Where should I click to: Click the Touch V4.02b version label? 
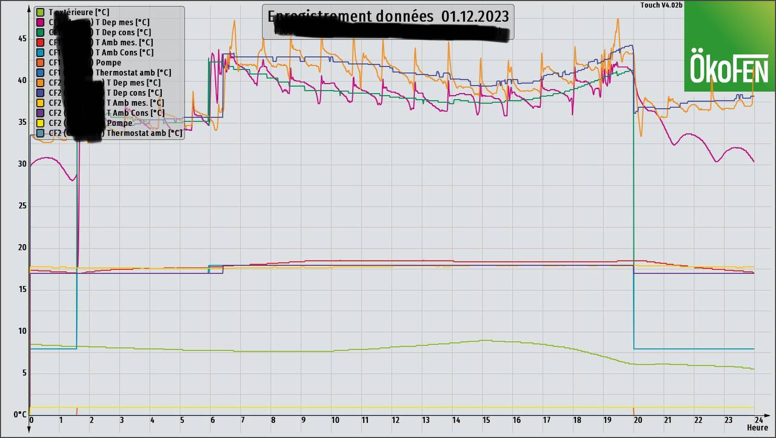click(661, 5)
